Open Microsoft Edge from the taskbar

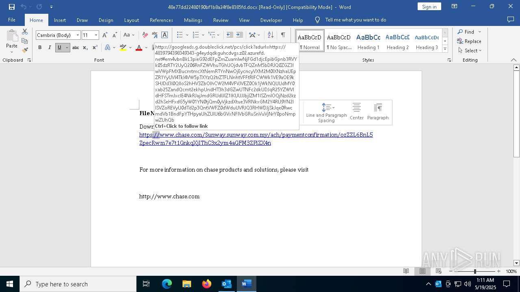tap(167, 284)
